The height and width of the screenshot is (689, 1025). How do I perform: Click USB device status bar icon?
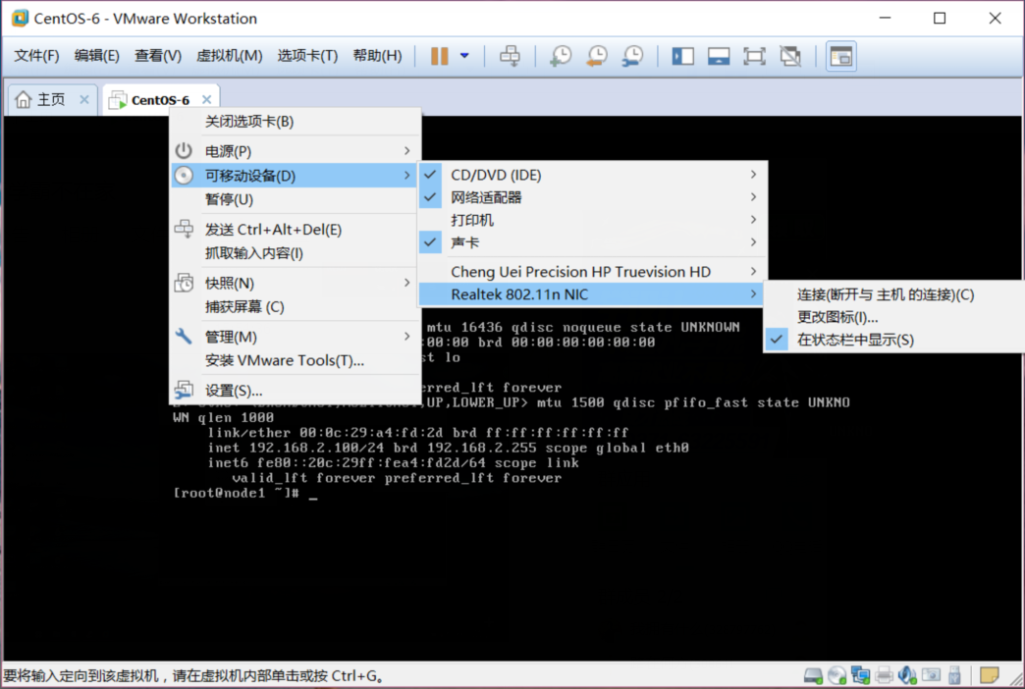click(954, 674)
